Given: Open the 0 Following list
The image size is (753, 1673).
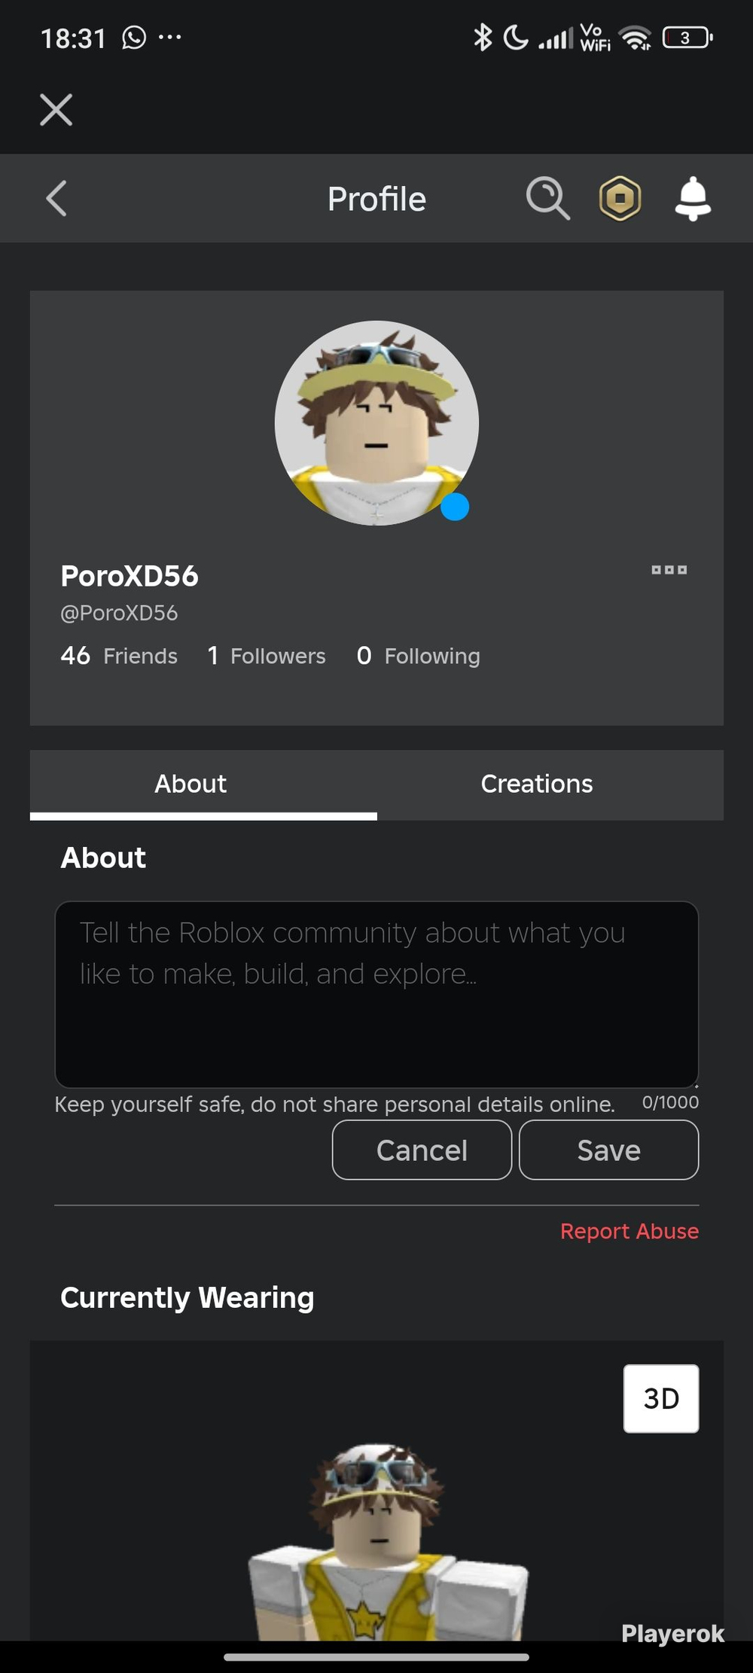Looking at the screenshot, I should point(418,656).
